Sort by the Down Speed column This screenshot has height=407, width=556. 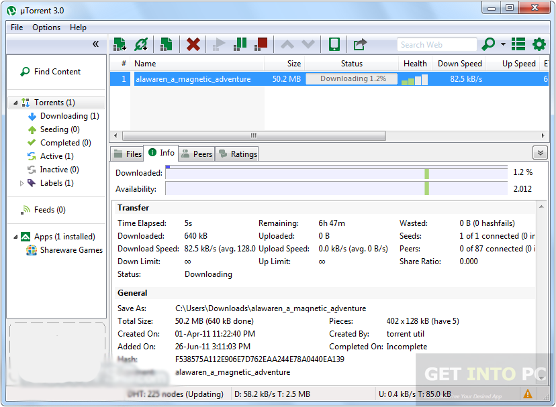459,64
